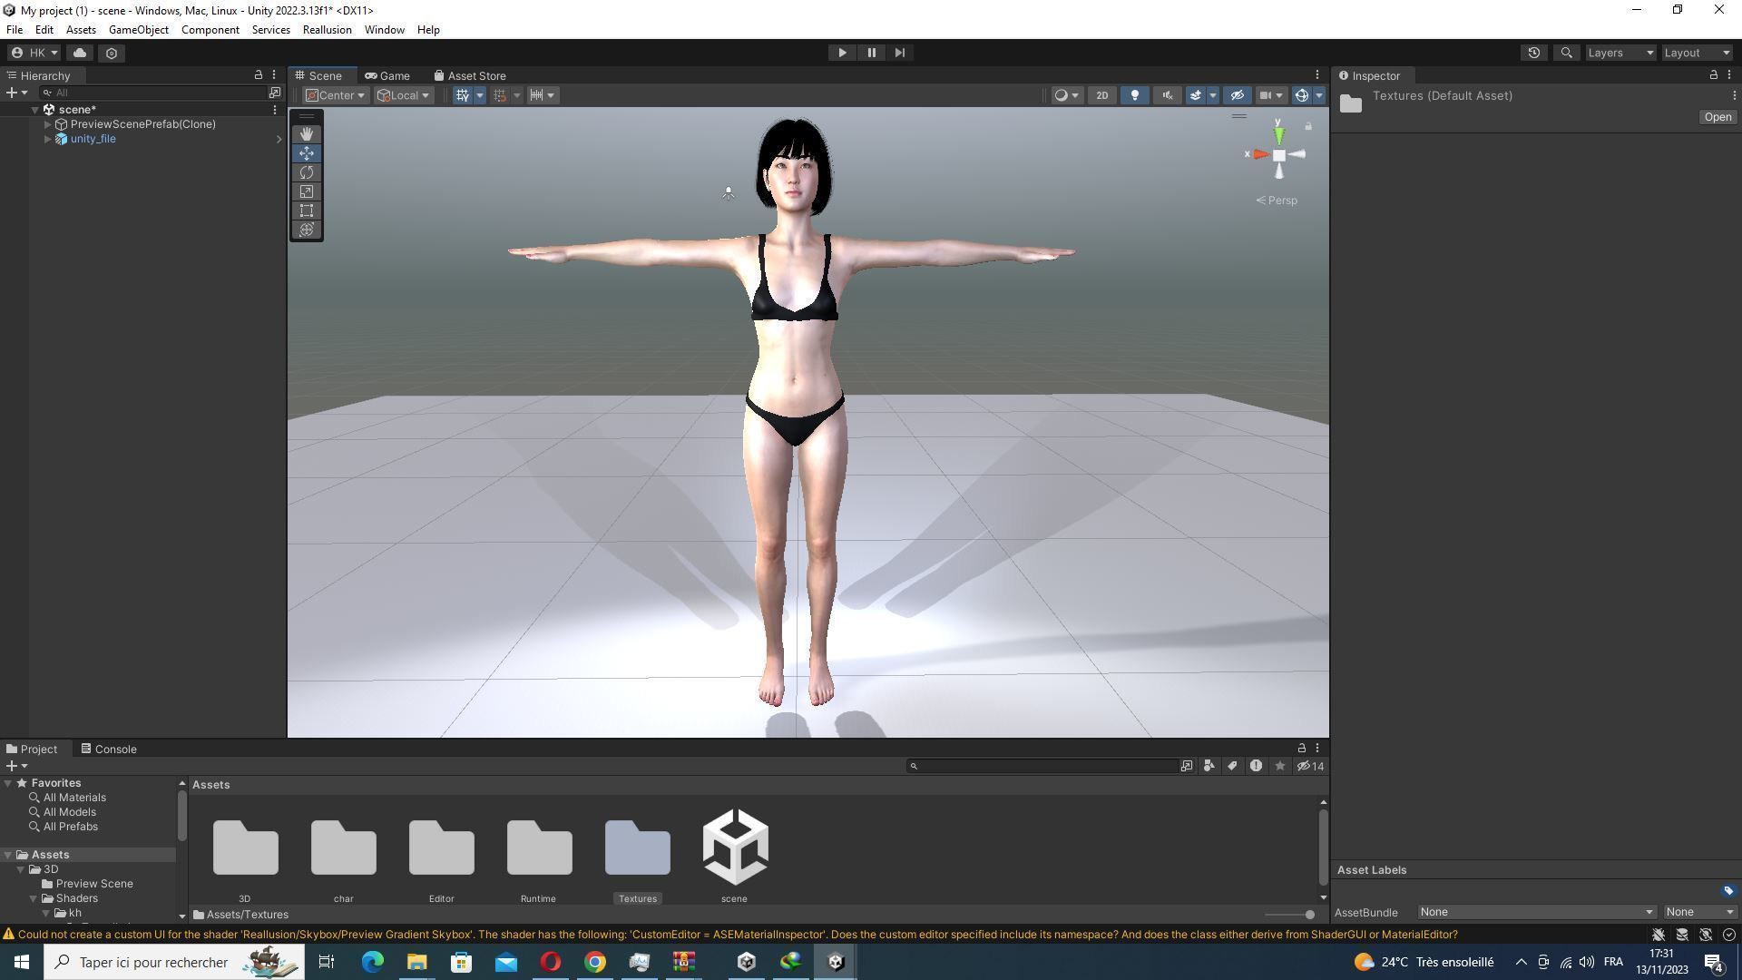
Task: Click the Step frame button
Action: 900,53
